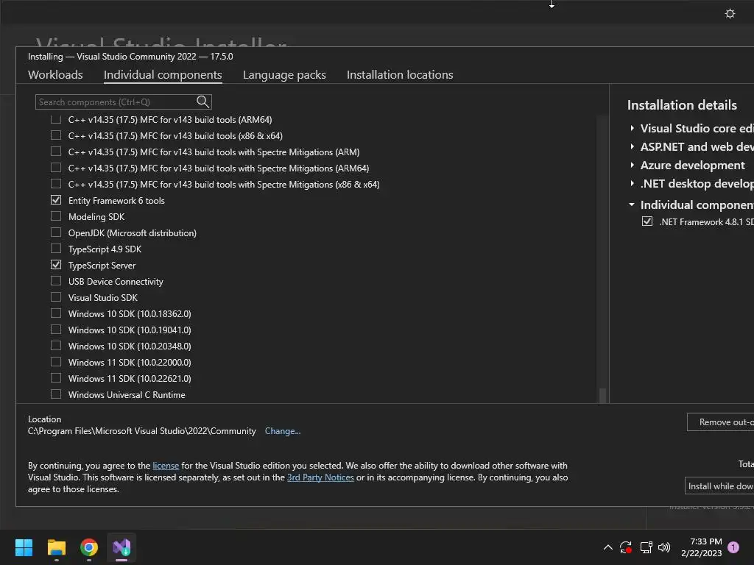Image resolution: width=754 pixels, height=565 pixels.
Task: Select the Individual components tab
Action: (163, 74)
